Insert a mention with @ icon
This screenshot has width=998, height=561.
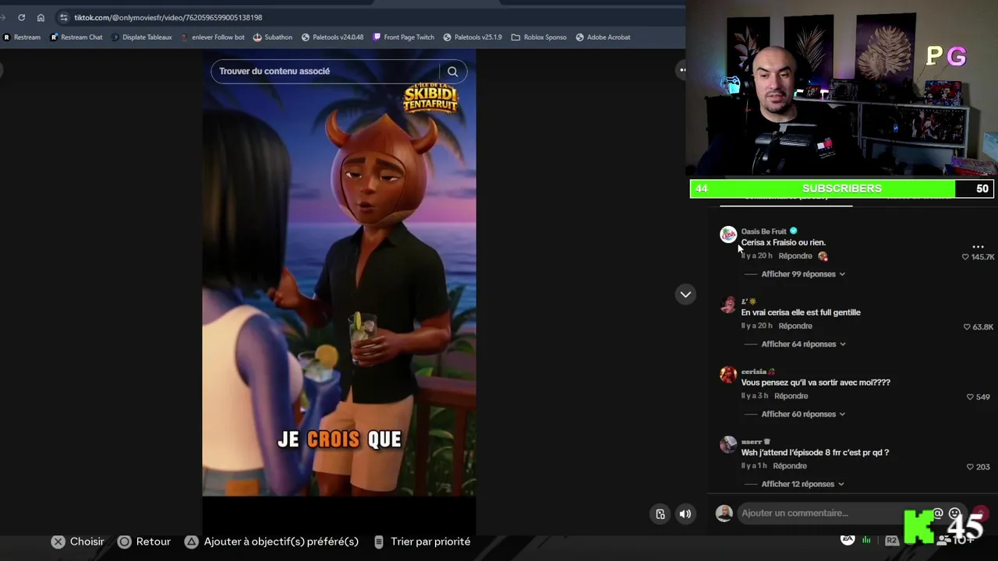[x=938, y=513]
